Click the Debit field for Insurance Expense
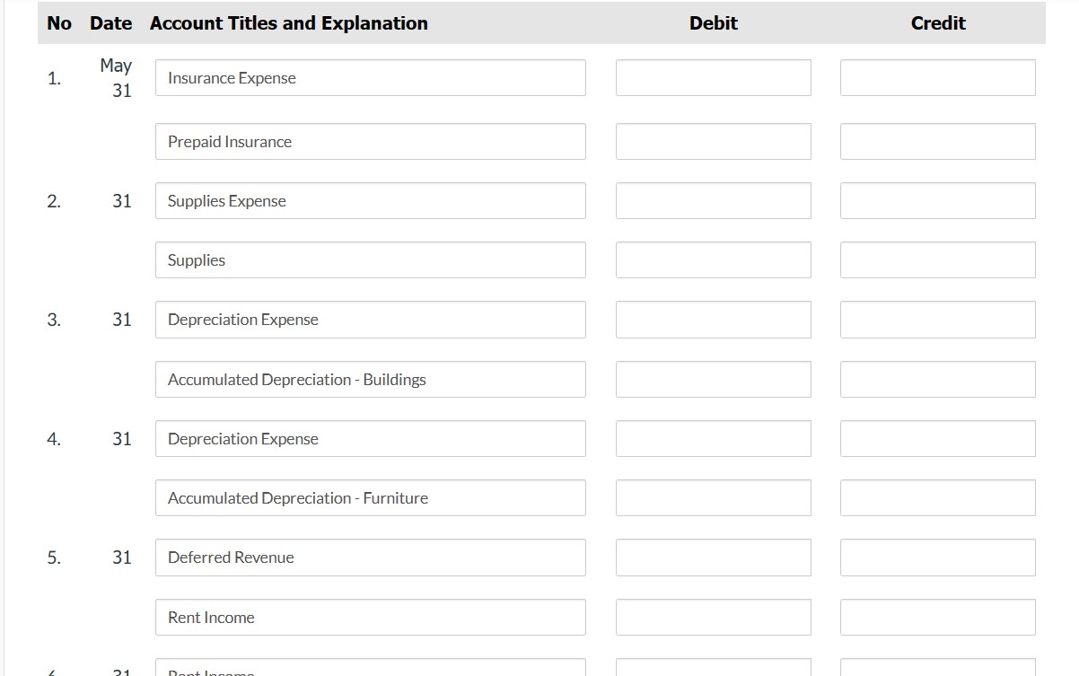1079x676 pixels. click(714, 78)
